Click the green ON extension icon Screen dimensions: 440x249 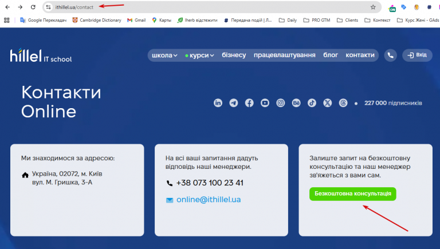point(392,8)
